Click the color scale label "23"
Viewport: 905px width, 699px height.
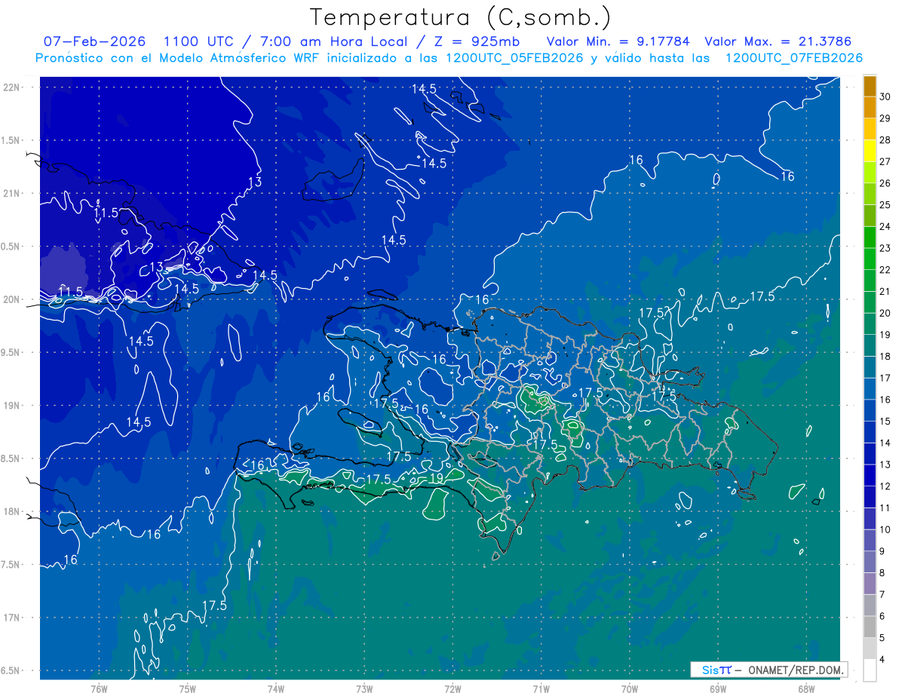click(x=885, y=248)
